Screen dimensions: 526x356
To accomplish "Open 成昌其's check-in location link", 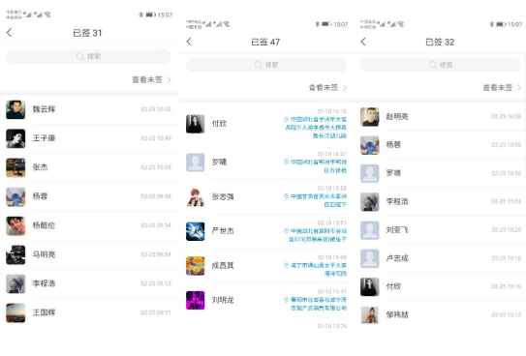I will [316, 270].
